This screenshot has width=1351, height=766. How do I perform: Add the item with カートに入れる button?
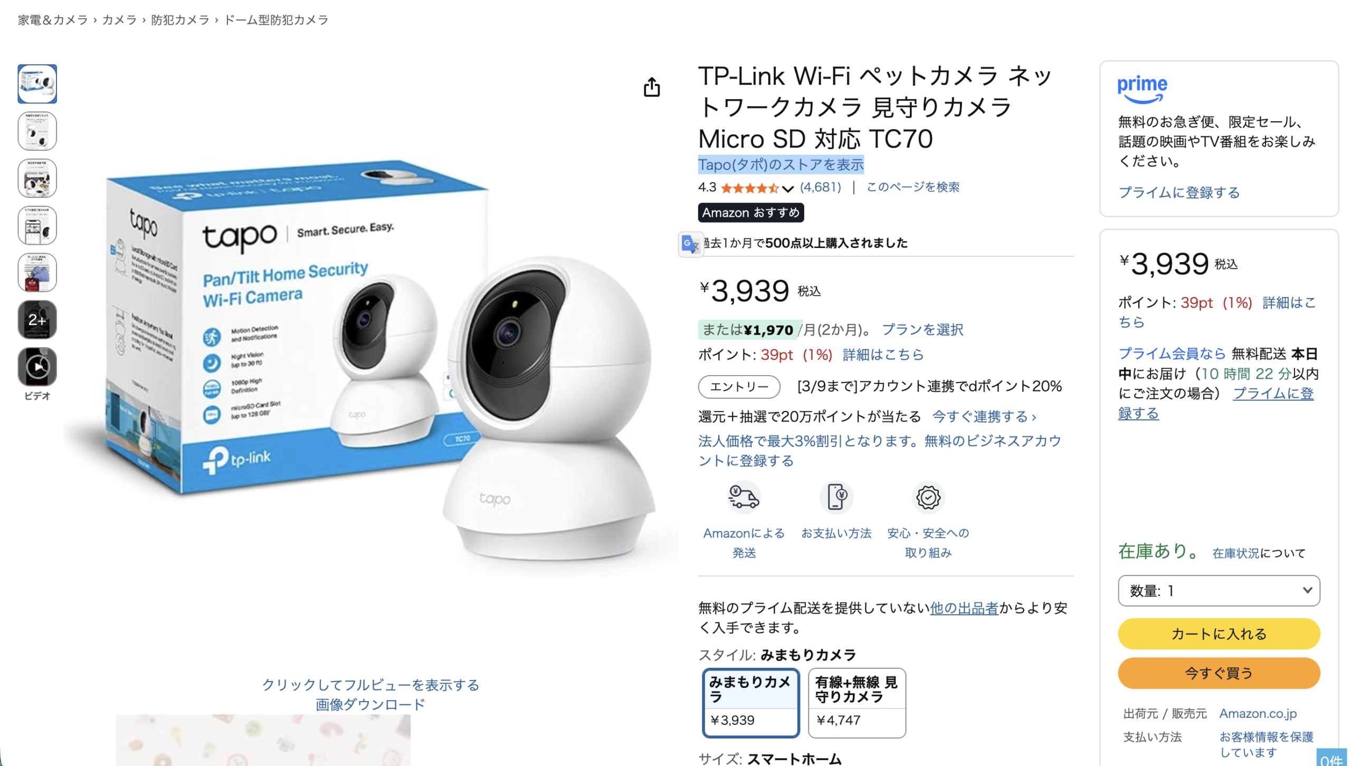(x=1219, y=634)
